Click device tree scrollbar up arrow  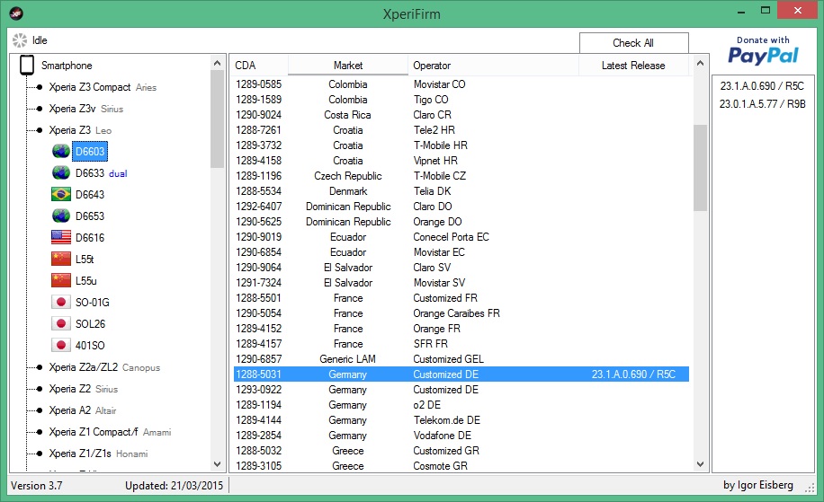click(x=217, y=63)
